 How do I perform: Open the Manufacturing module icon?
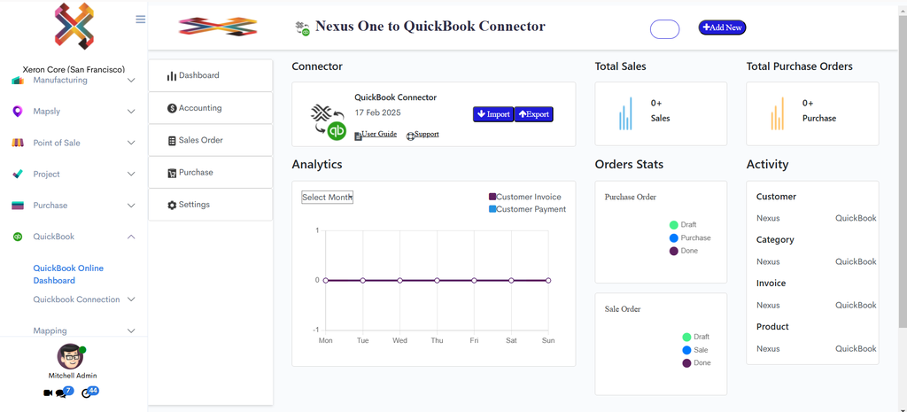(x=18, y=81)
